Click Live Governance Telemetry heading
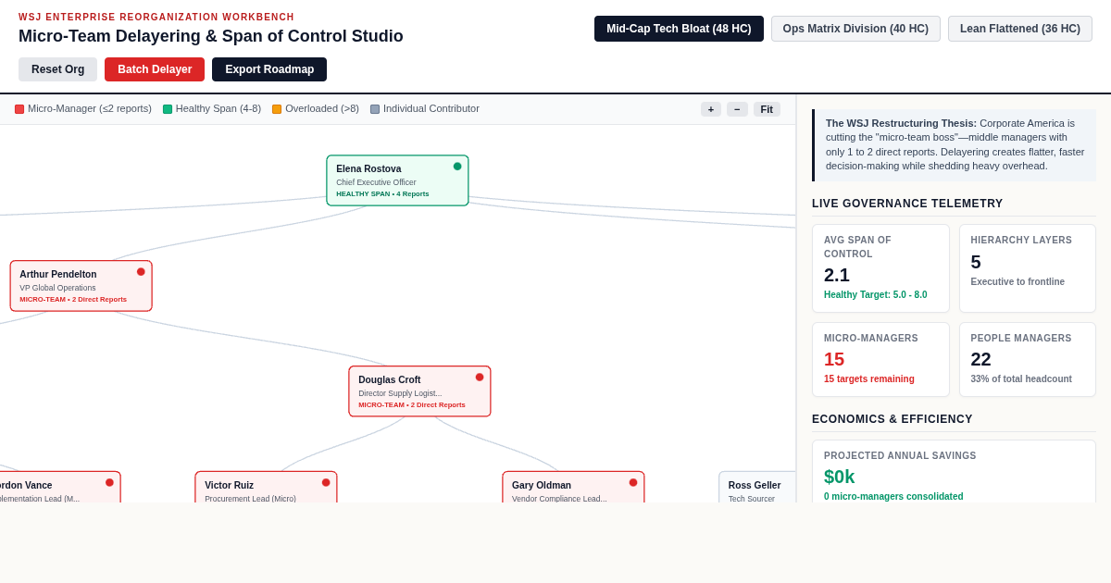1111x583 pixels. pos(907,204)
